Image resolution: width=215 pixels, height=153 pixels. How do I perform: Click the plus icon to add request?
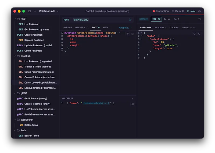(35, 11)
